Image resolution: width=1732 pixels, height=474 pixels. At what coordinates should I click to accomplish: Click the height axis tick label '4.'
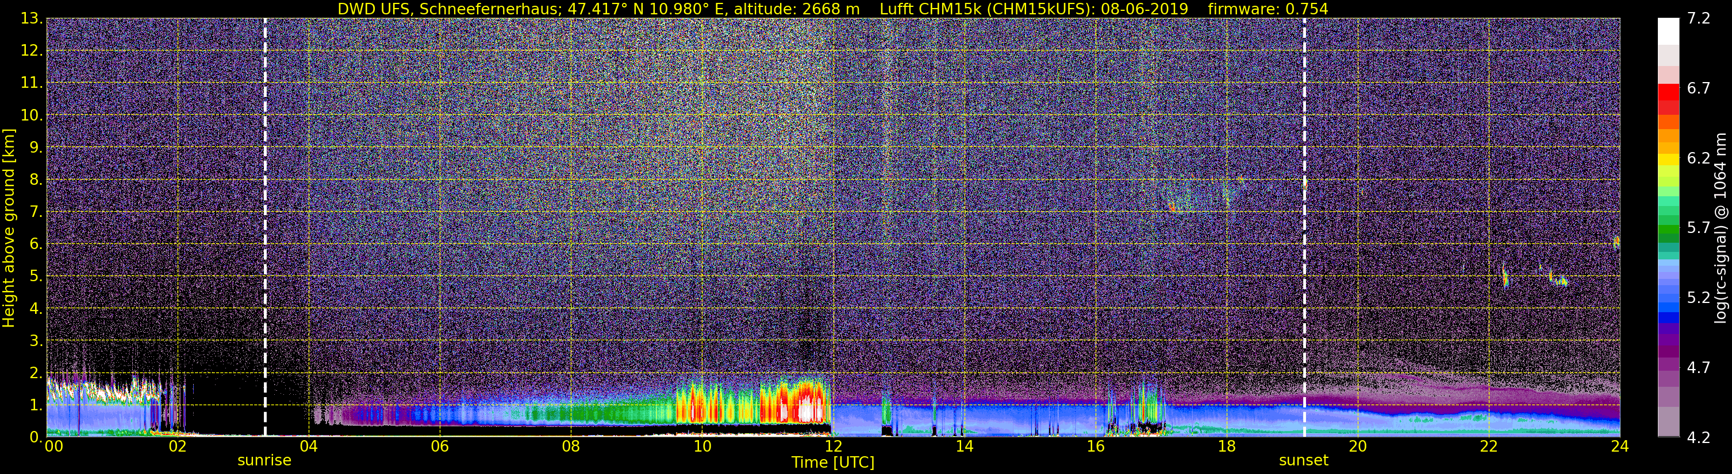36,309
